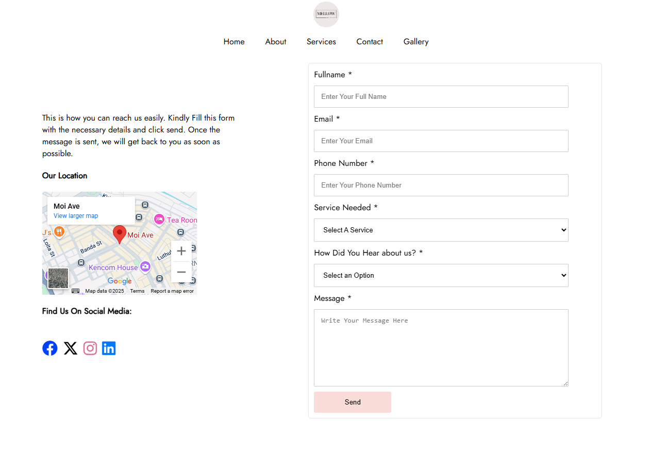Click the satellite view thumbnail on the map
The image size is (651, 455).
(x=58, y=278)
